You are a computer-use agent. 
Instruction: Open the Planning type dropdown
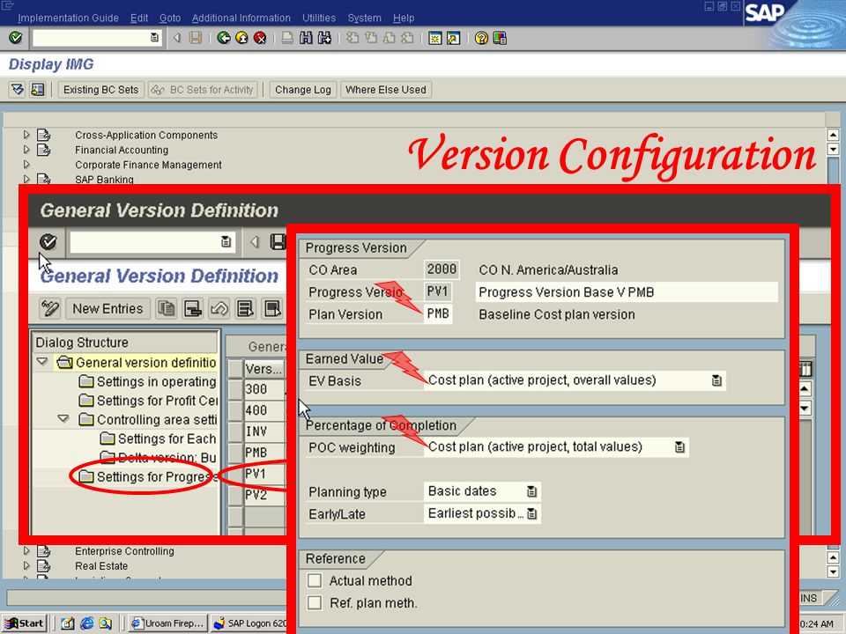532,491
